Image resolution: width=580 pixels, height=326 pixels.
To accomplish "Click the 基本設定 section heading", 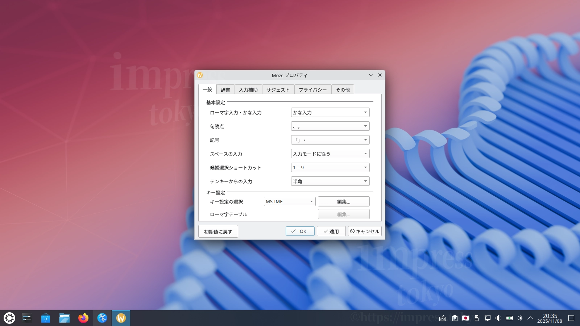I will (x=216, y=103).
